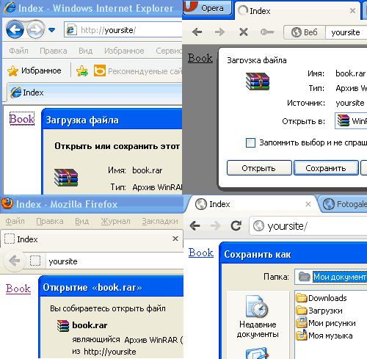Open Firefox Журнал menu
The height and width of the screenshot is (359, 367).
(x=115, y=221)
